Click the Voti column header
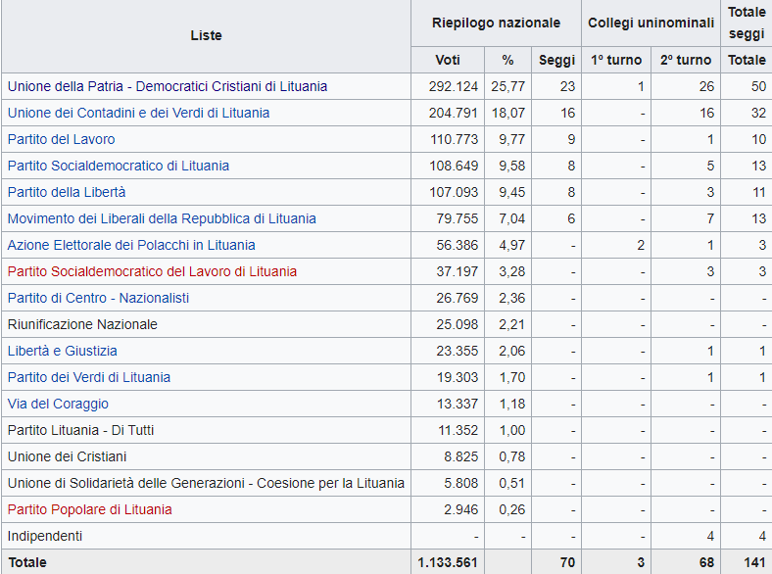This screenshot has width=772, height=574. (447, 60)
